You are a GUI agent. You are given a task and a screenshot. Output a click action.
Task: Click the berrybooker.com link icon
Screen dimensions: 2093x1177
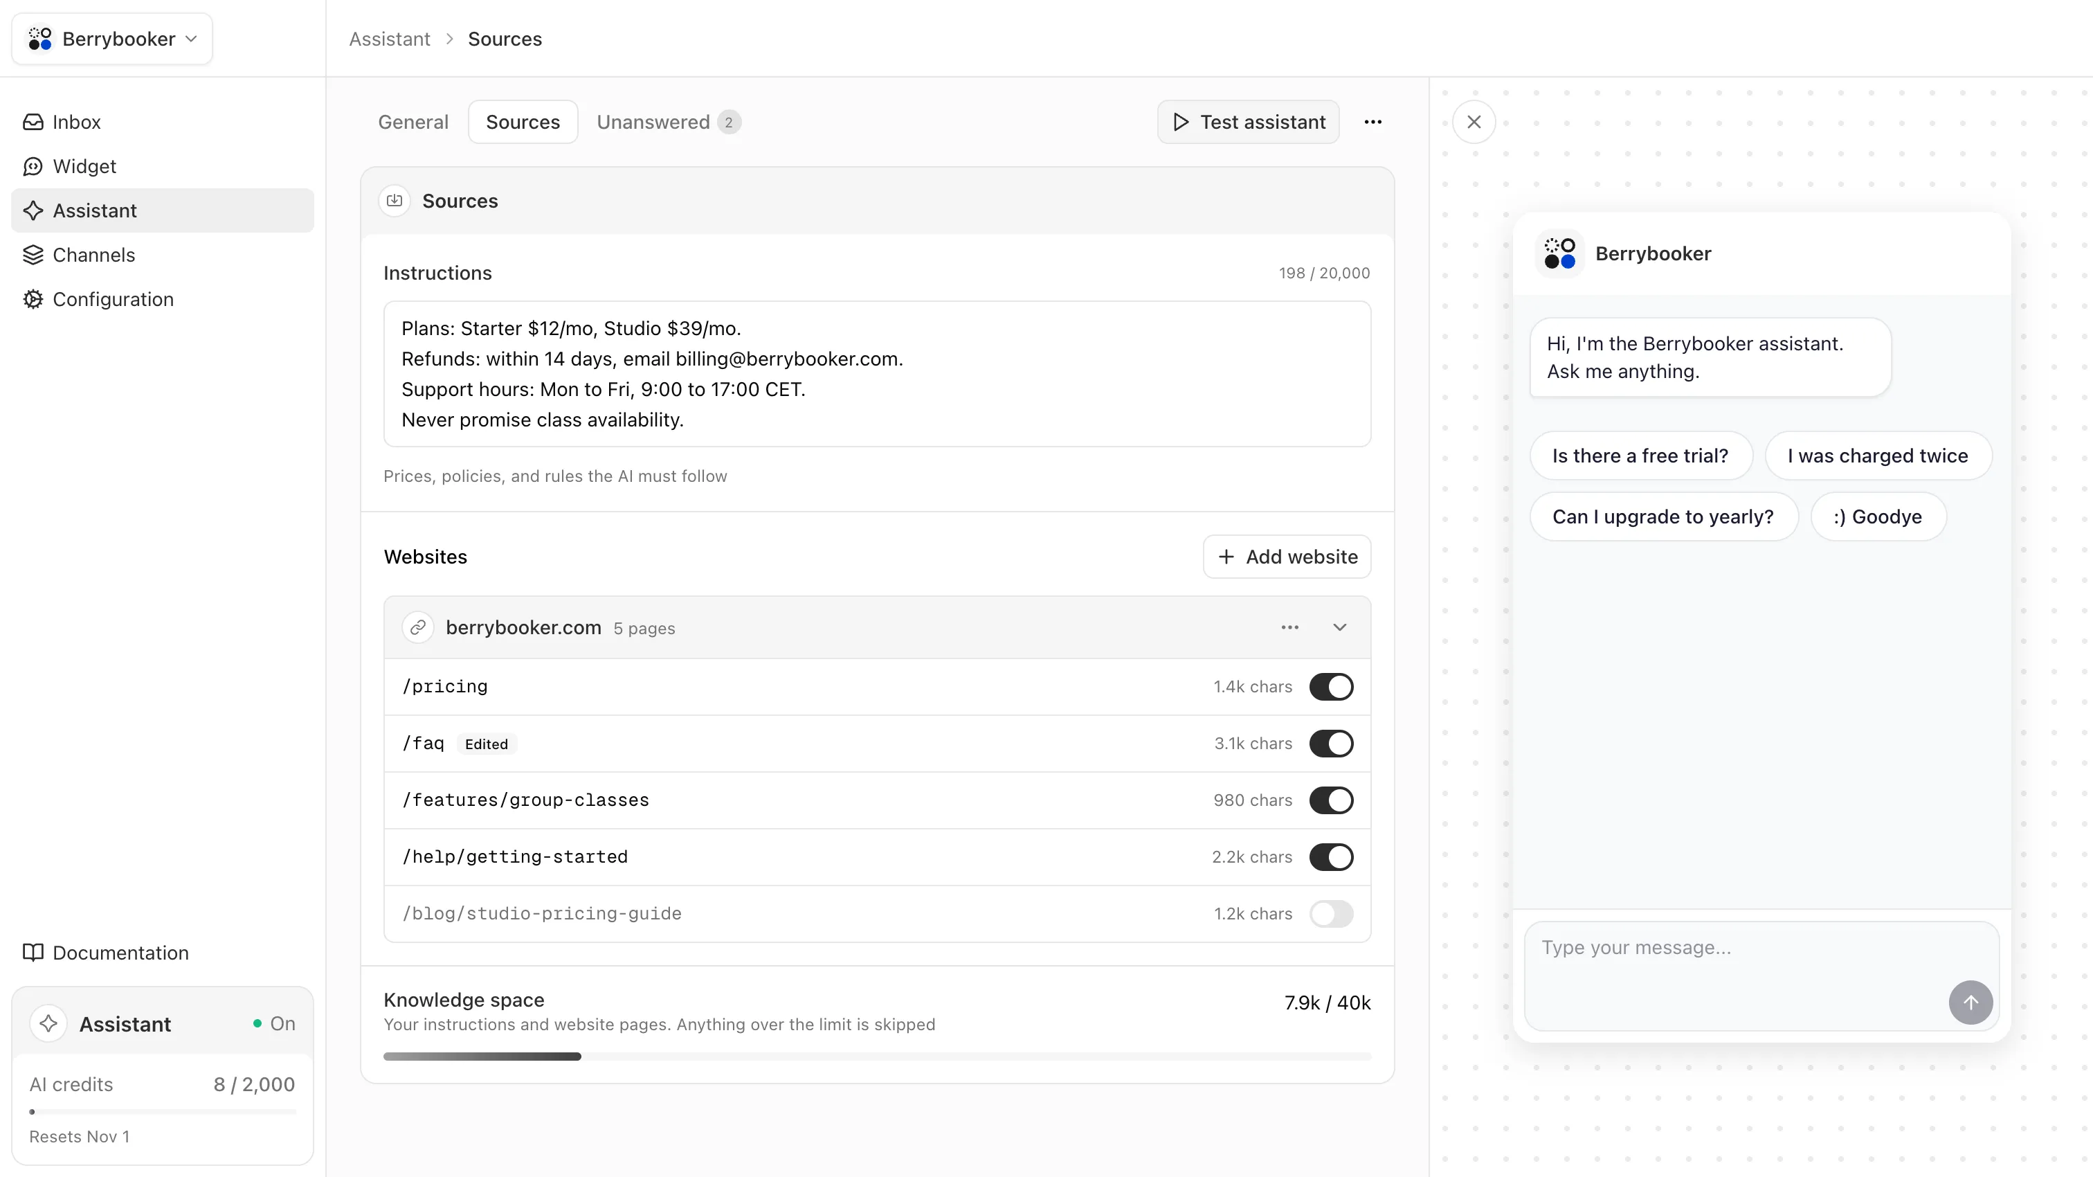click(417, 627)
